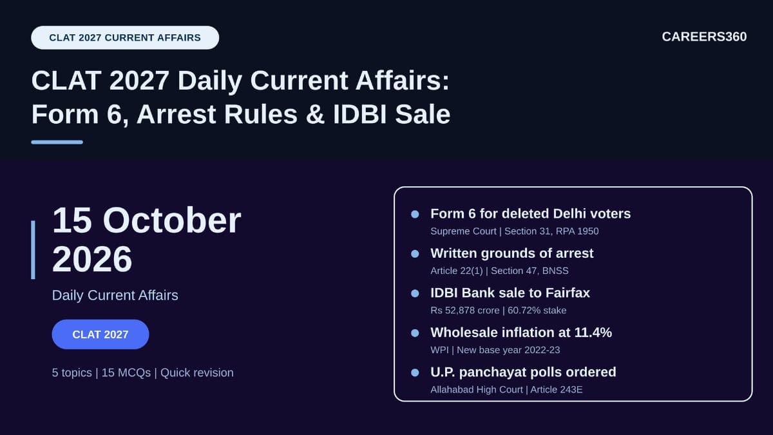Open U.P. panchayat polls ordered topic

523,372
